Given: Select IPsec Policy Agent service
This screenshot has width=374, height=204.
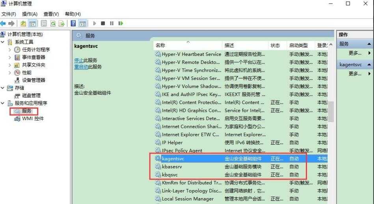Looking at the screenshot, I should [x=241, y=150].
